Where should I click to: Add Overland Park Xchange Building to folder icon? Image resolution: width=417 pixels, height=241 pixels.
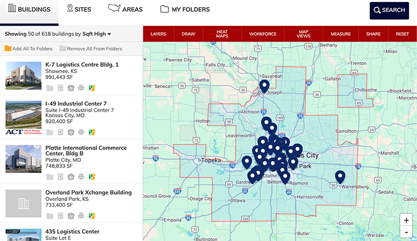pos(50,216)
